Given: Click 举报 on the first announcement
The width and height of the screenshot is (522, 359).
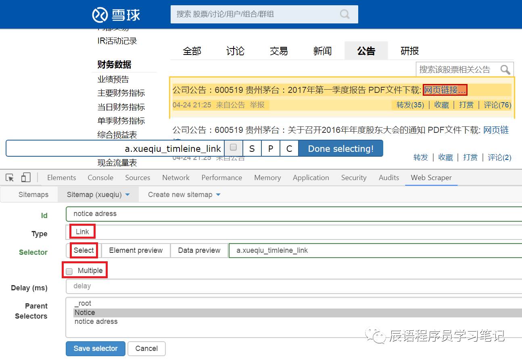Looking at the screenshot, I should (x=257, y=105).
